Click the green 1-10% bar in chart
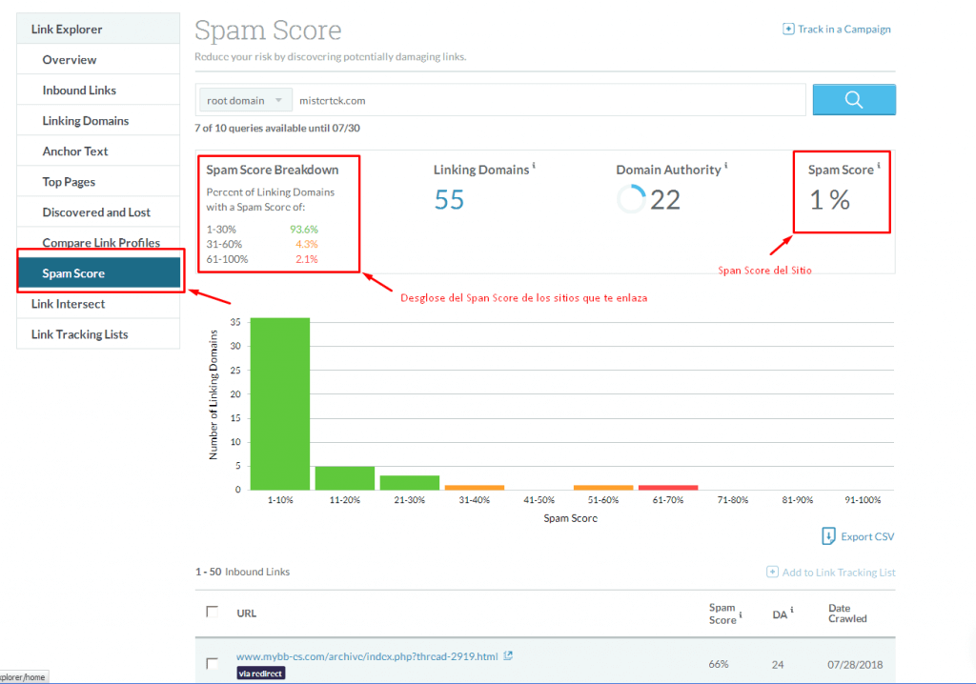 coord(279,404)
